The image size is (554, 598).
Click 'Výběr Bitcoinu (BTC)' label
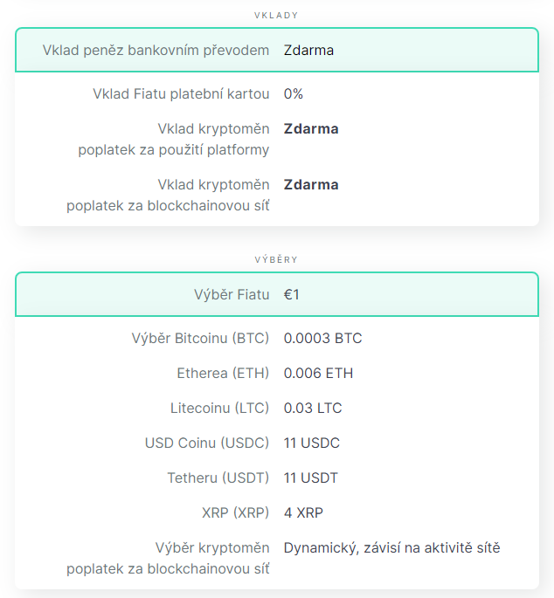pos(200,338)
